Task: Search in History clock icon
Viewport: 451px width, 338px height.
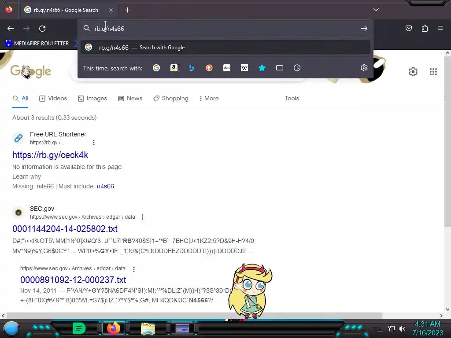Action: point(297,68)
